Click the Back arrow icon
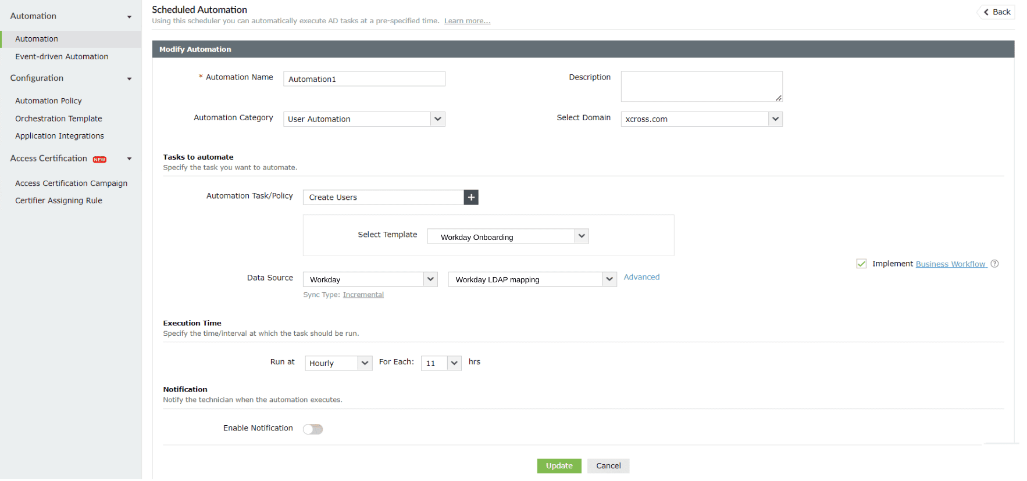 click(x=986, y=12)
